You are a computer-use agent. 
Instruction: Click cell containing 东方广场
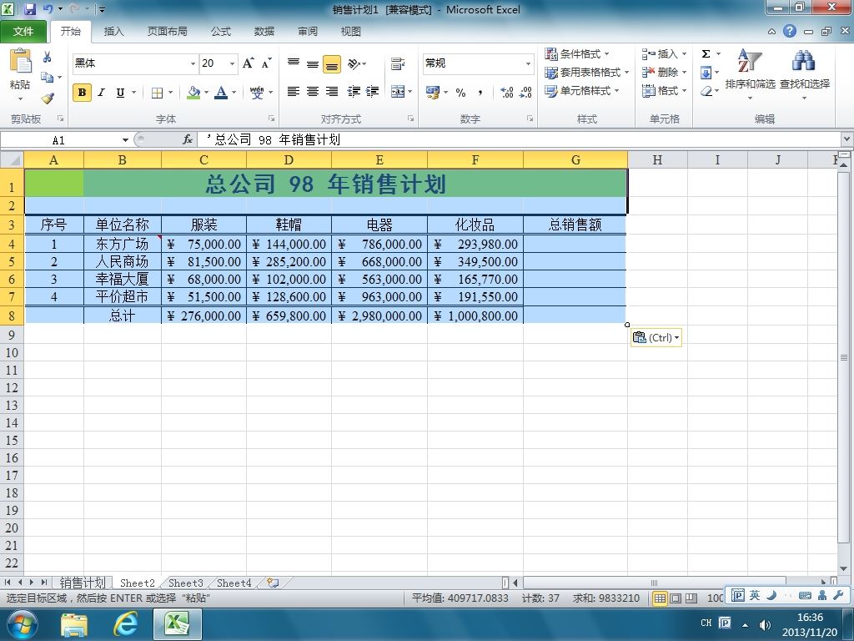pyautogui.click(x=122, y=244)
